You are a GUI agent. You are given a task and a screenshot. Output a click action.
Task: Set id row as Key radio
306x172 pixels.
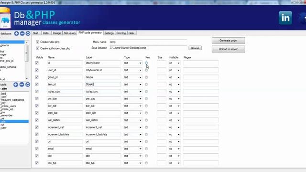[146, 63]
